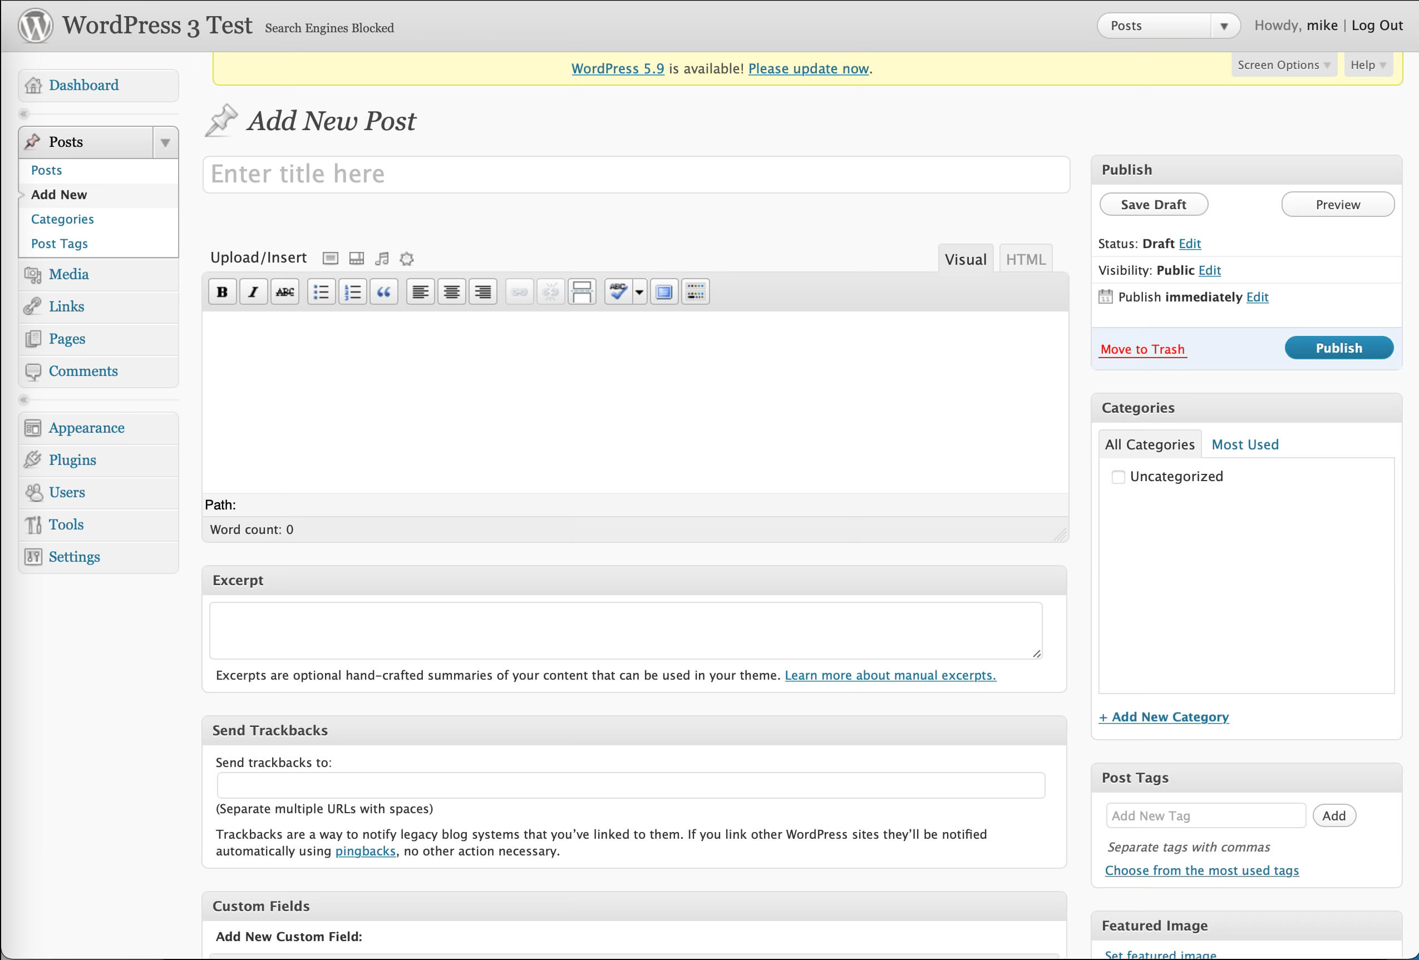Edit the post Visibility

coord(1209,270)
